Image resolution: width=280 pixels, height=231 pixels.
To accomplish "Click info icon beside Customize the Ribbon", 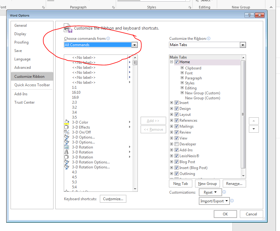I will (x=208, y=39).
